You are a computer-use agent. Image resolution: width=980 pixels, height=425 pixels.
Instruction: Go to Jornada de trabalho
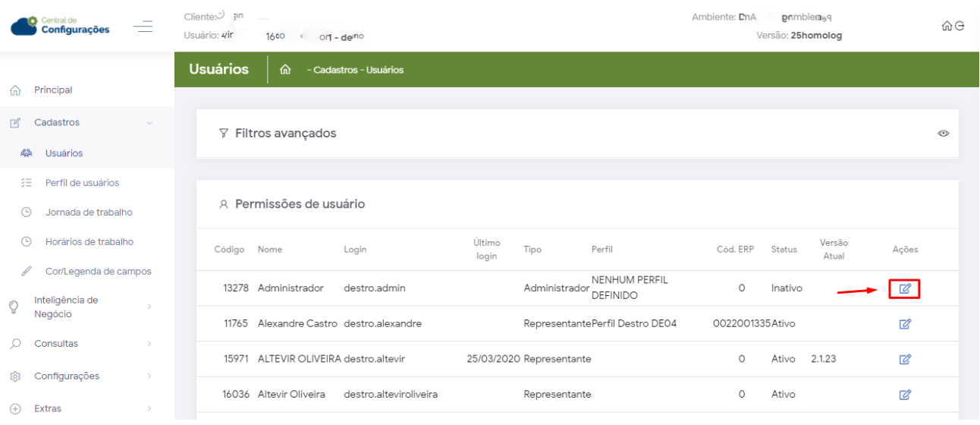coord(89,212)
